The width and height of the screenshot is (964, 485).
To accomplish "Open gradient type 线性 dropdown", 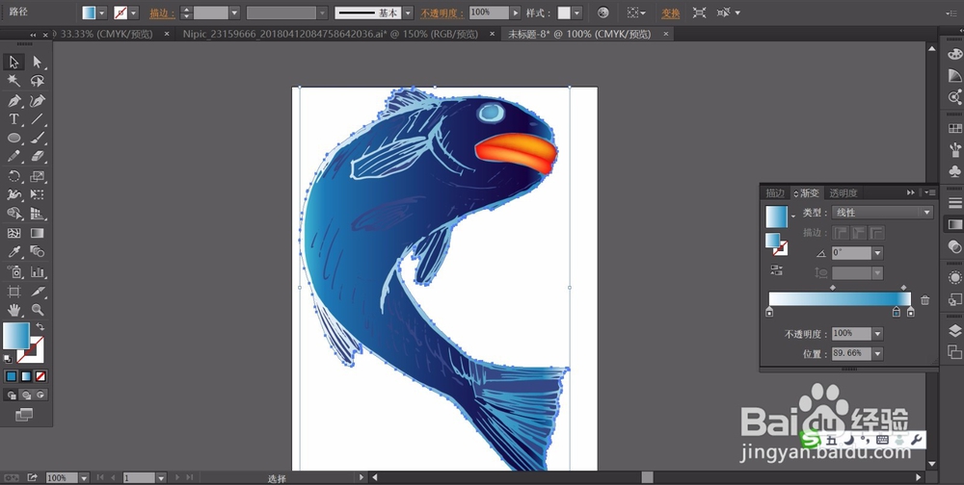I will [x=882, y=213].
